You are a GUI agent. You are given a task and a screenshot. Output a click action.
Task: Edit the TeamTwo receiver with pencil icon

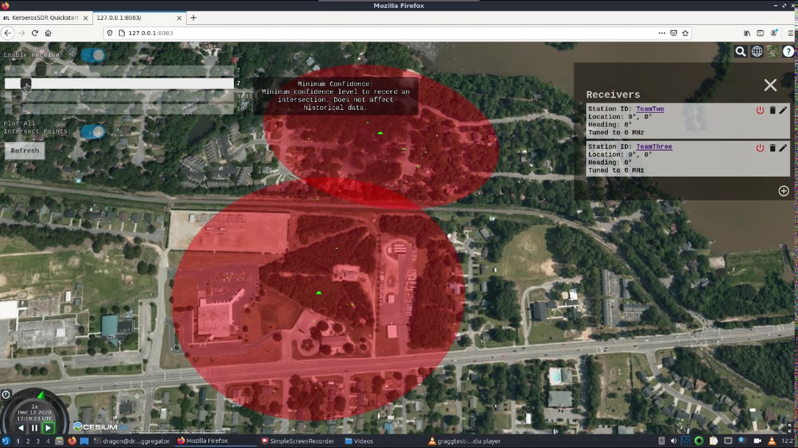[783, 110]
